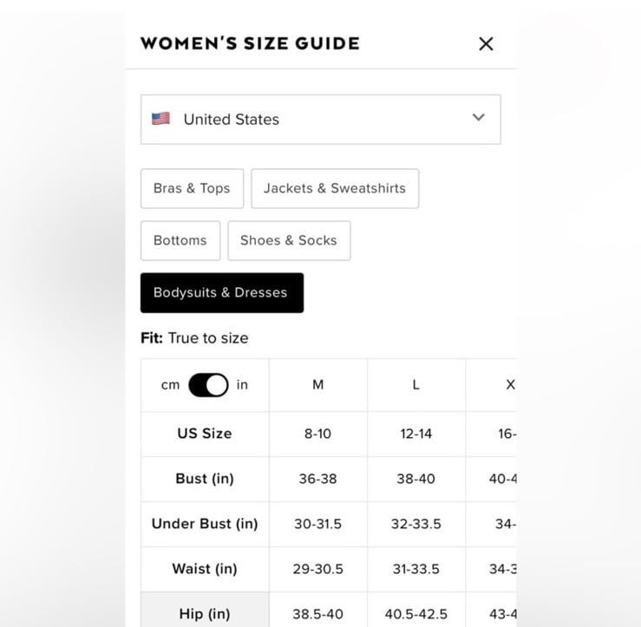Click the partially visible XL column header
This screenshot has height=627, width=641.
tap(491, 385)
